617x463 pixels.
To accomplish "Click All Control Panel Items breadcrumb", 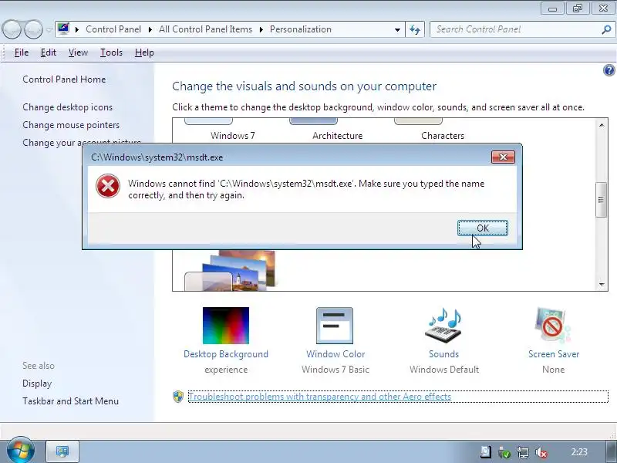I will [x=205, y=29].
